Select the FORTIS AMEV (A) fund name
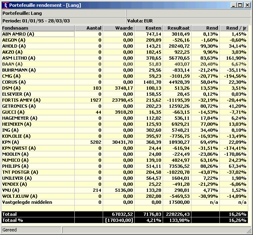 coord(21,100)
